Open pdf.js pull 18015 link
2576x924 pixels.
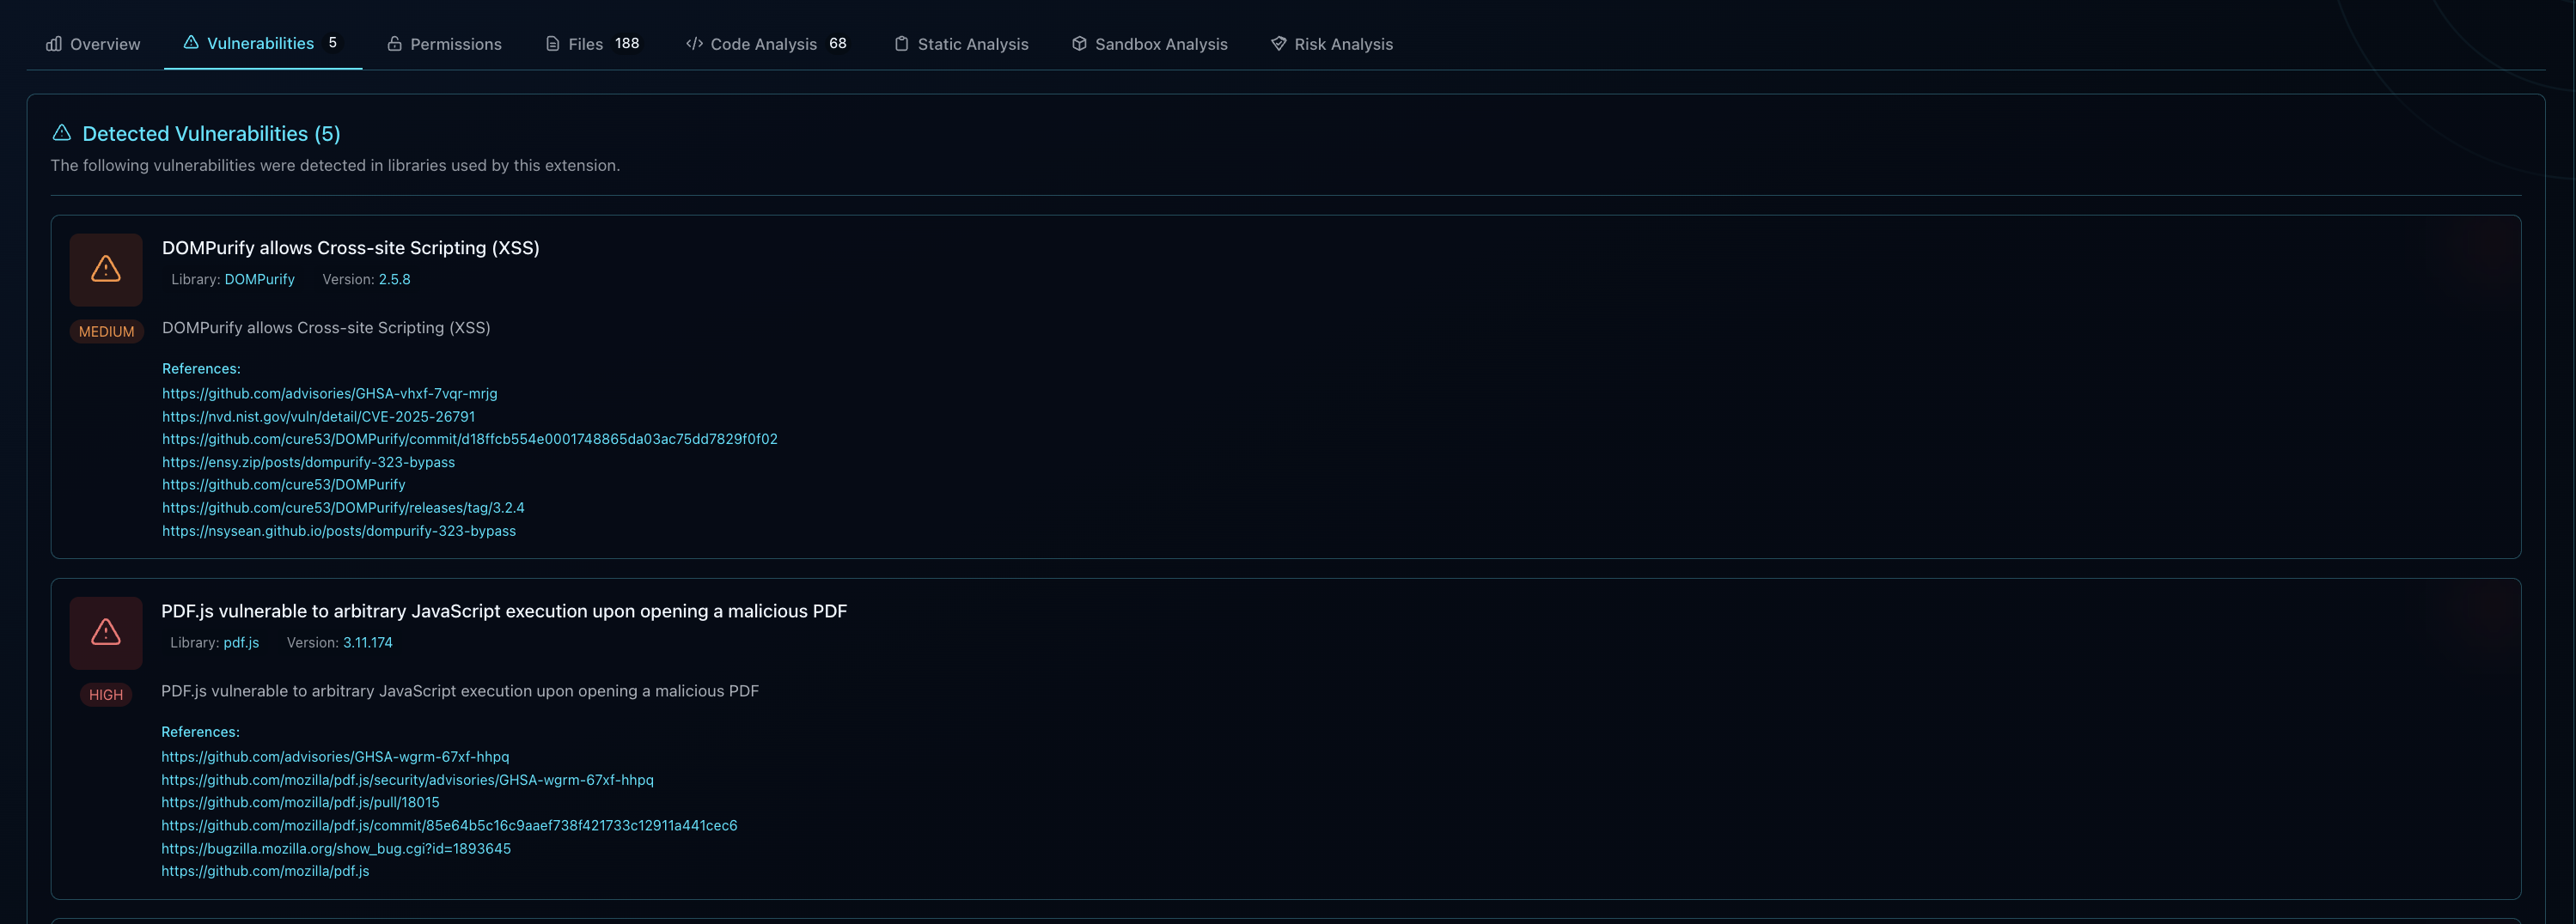(x=300, y=803)
